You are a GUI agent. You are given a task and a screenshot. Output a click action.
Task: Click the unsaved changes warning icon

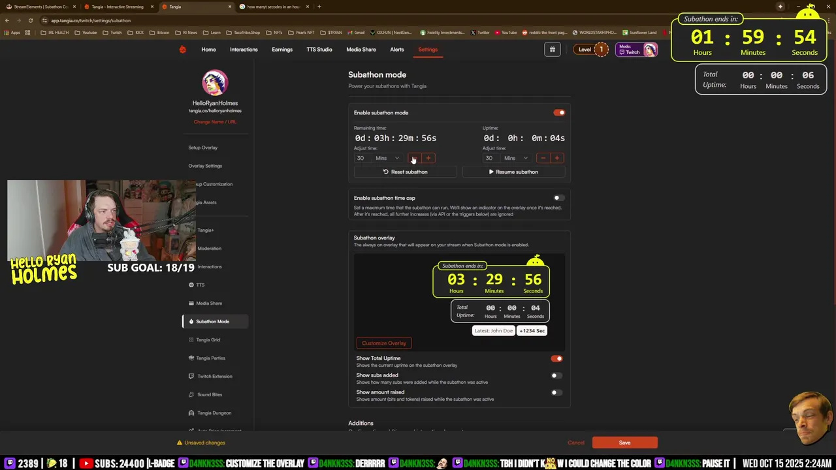pyautogui.click(x=180, y=443)
